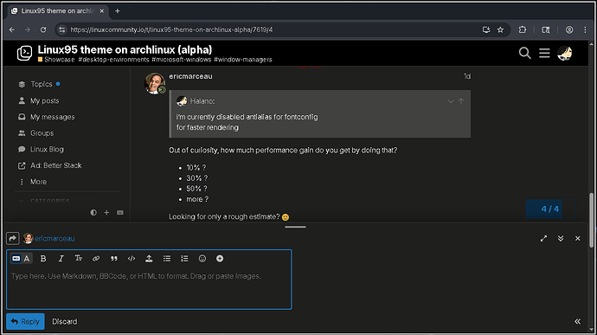
Task: Toggle the dark mode sidebar button
Action: (93, 213)
